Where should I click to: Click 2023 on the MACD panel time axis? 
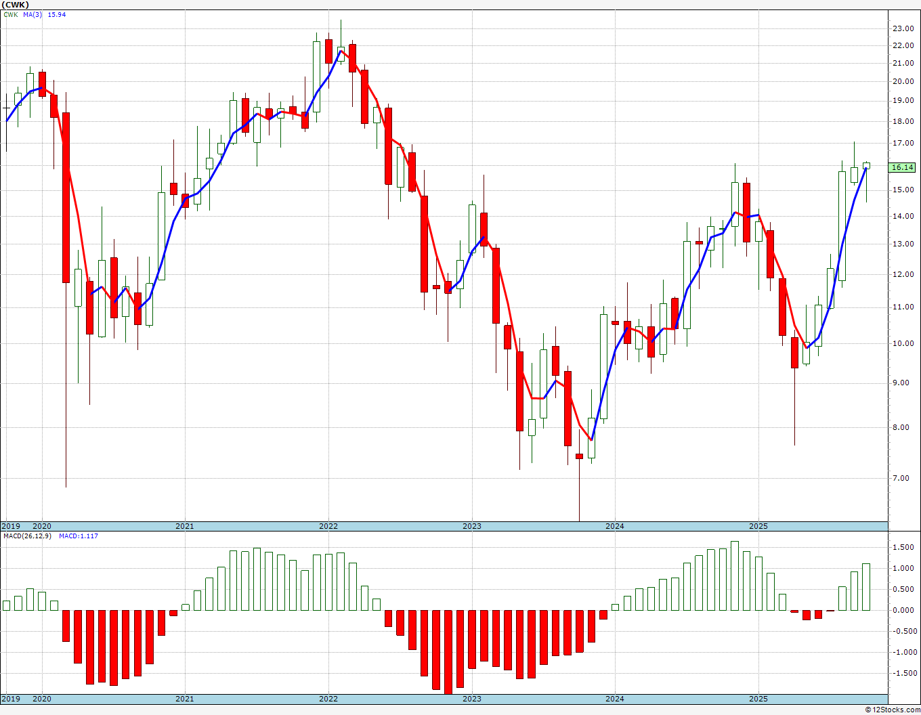[x=472, y=699]
